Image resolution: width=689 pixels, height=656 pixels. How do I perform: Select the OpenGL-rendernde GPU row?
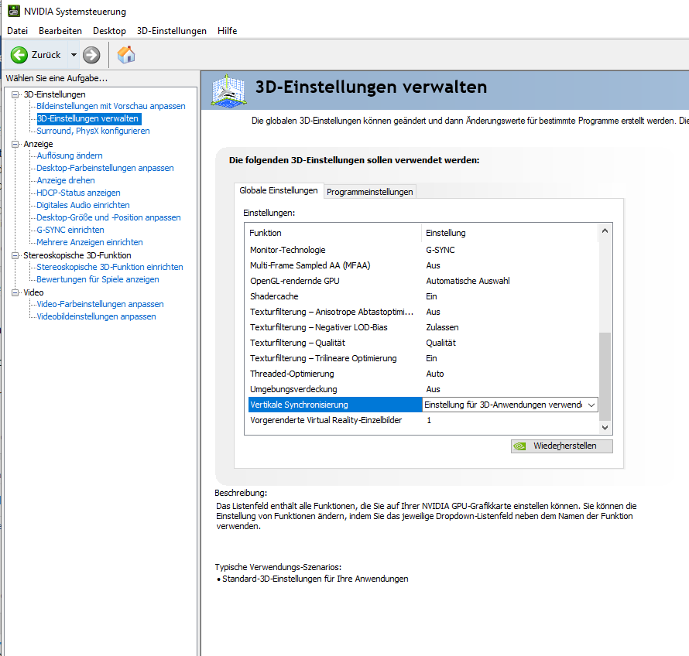(422, 281)
